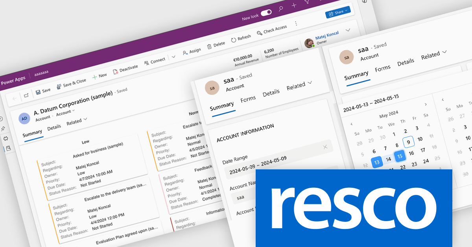Open the Account form selector dropdown under A. Datum
The image size is (472, 247).
[x=65, y=113]
